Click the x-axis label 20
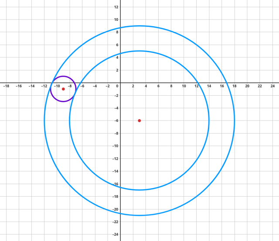 click(x=247, y=86)
